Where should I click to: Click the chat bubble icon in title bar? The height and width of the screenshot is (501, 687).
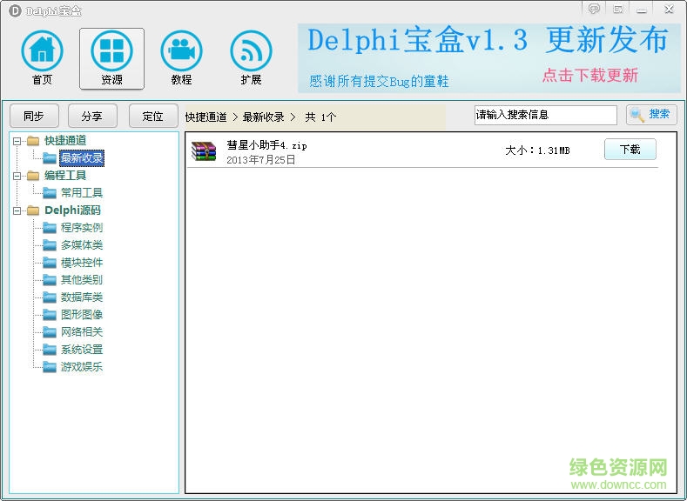[x=594, y=9]
